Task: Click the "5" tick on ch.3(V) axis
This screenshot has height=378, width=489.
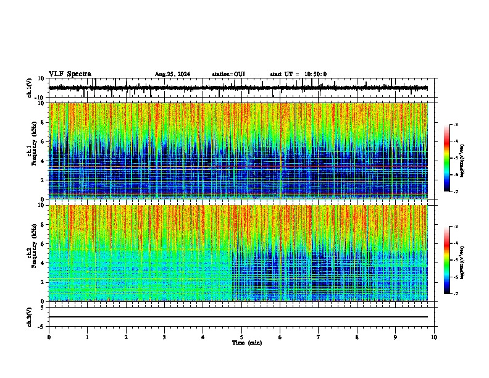Action: (x=43, y=308)
